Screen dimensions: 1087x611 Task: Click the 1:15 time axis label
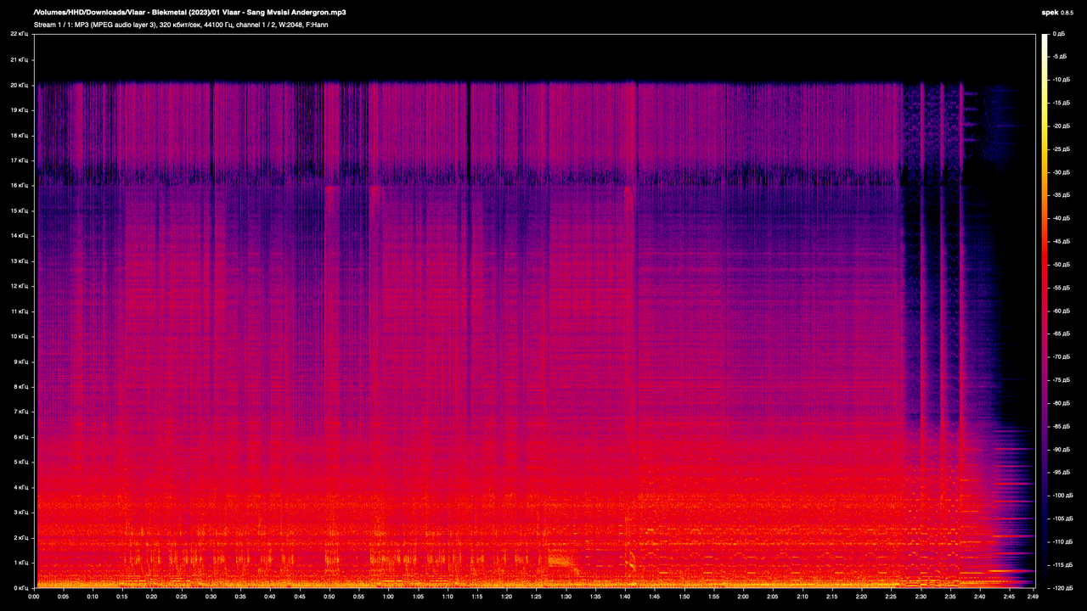[x=477, y=597]
